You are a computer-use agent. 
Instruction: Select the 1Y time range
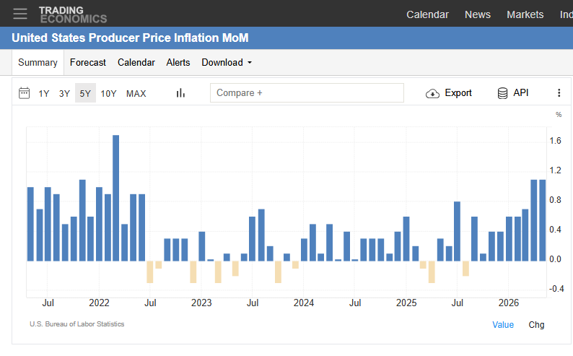44,94
